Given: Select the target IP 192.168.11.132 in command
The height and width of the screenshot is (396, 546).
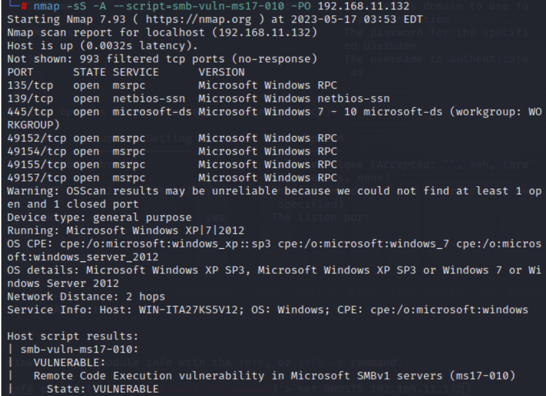Looking at the screenshot, I should tap(364, 6).
